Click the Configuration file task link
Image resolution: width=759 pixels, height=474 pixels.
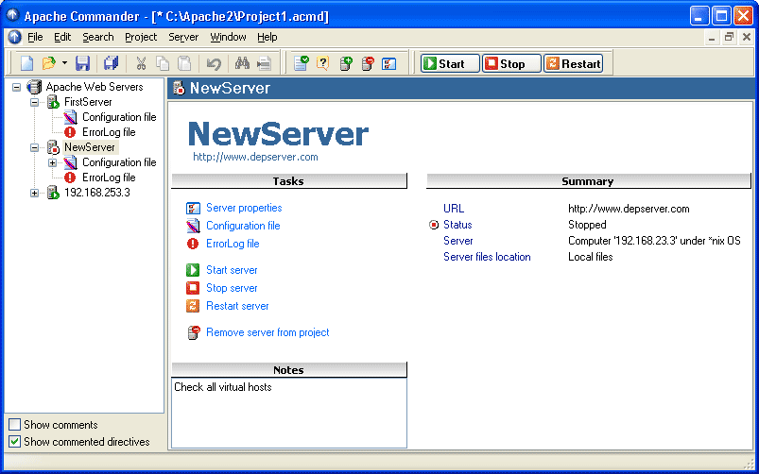(x=243, y=226)
